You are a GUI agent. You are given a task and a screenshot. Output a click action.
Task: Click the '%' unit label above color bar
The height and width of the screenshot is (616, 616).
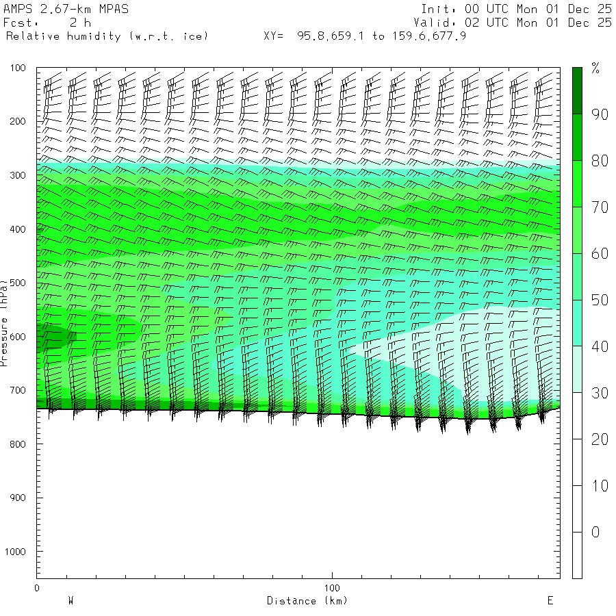click(x=595, y=68)
